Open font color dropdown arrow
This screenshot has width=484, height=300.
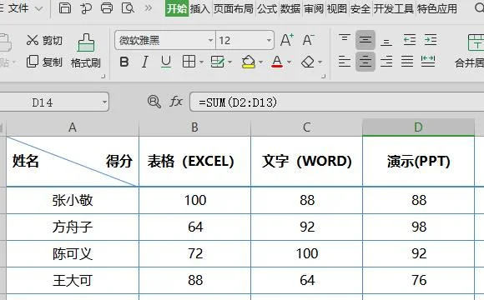pos(290,62)
